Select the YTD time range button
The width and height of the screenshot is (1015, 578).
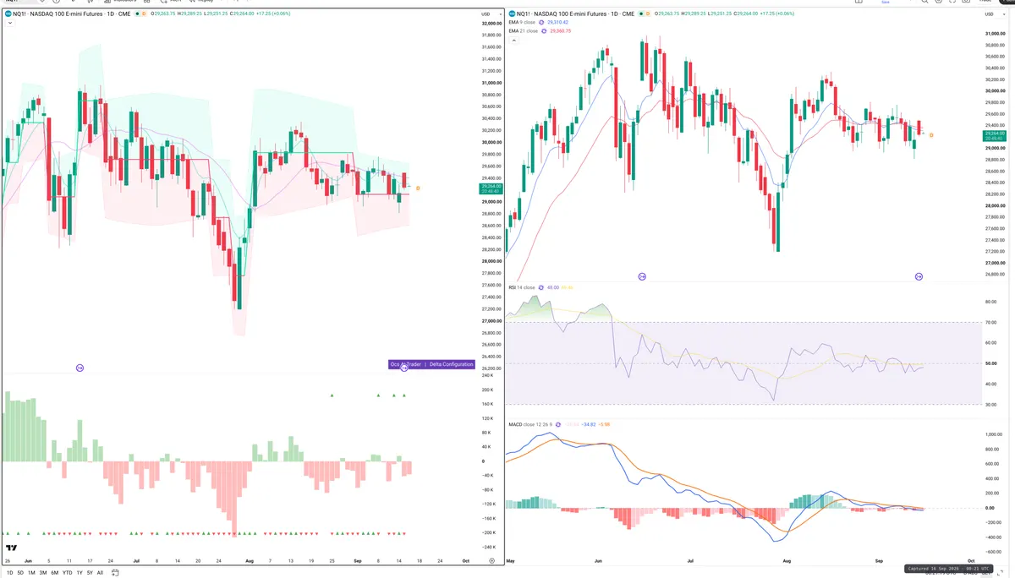pos(68,572)
